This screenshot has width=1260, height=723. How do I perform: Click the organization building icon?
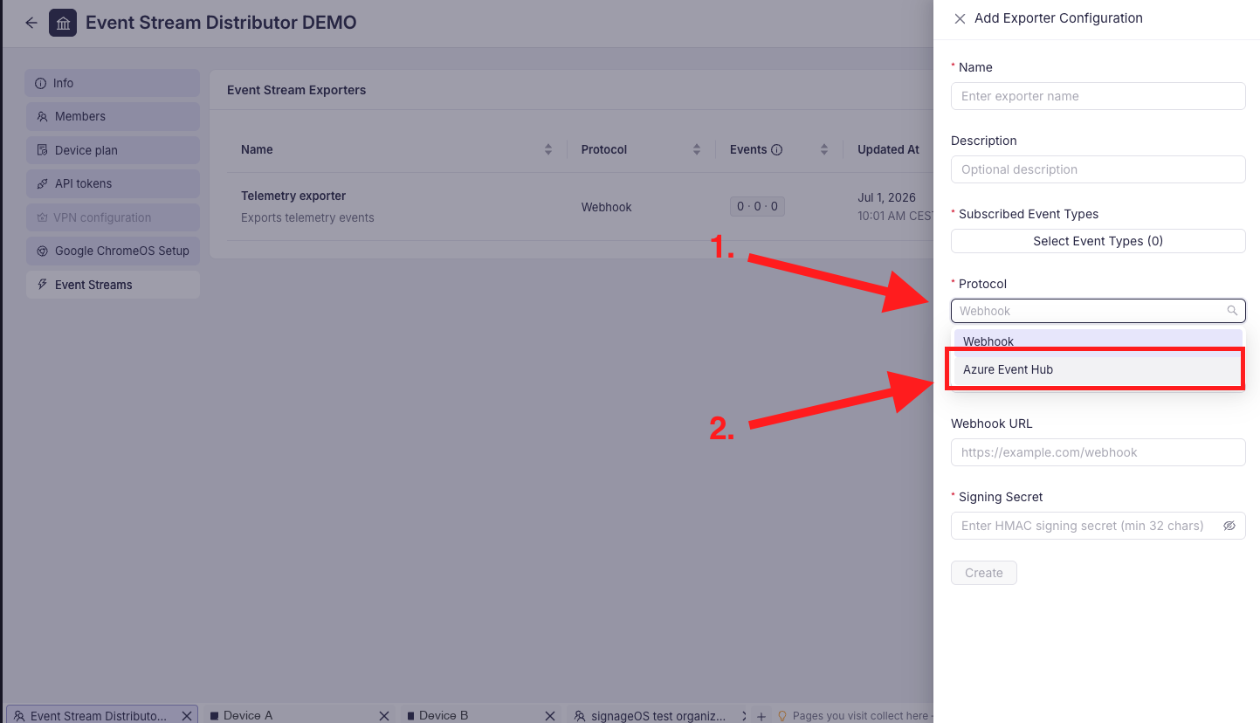[63, 23]
